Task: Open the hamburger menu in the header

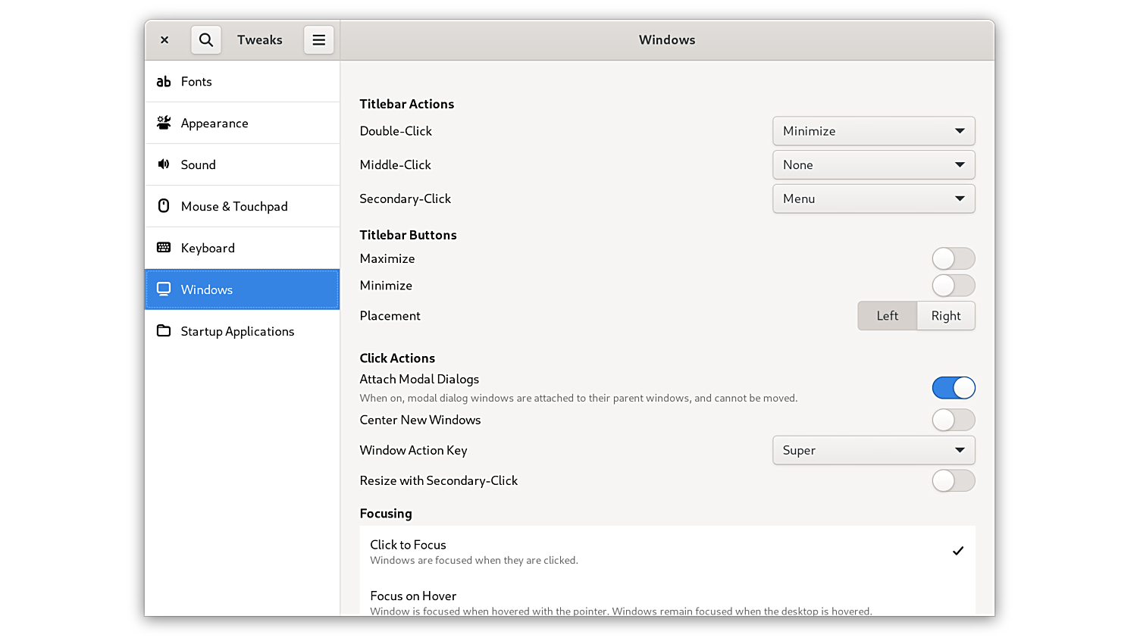Action: (x=318, y=40)
